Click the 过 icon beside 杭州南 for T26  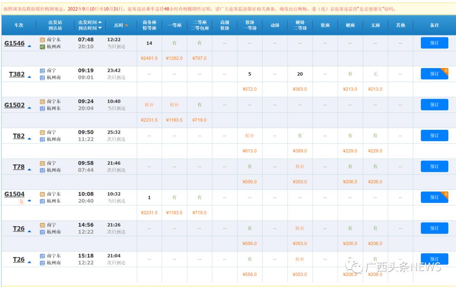point(42,231)
